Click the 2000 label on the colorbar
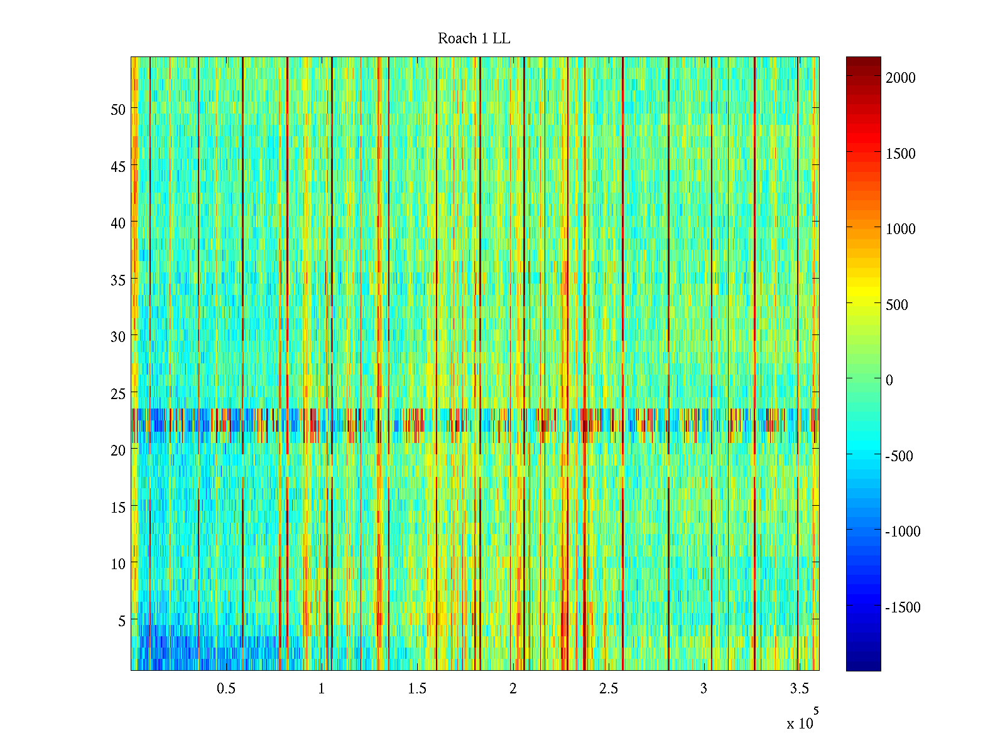 click(x=900, y=78)
